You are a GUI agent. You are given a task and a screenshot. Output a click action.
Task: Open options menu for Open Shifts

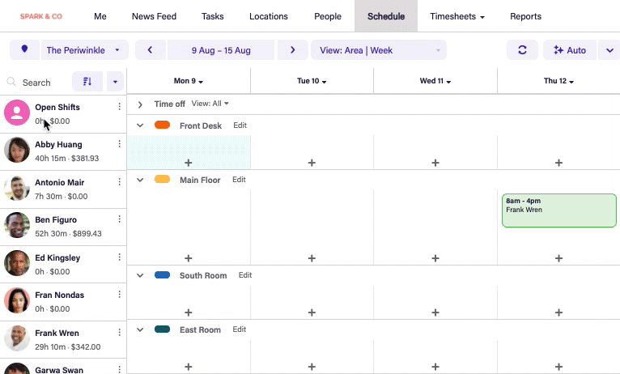[x=120, y=107]
